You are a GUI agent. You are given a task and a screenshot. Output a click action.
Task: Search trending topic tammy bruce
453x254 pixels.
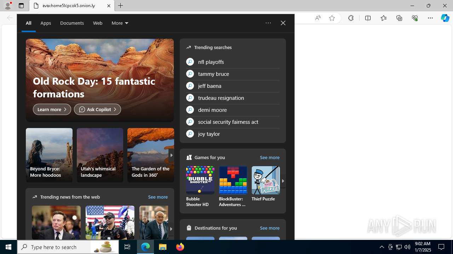point(233,74)
